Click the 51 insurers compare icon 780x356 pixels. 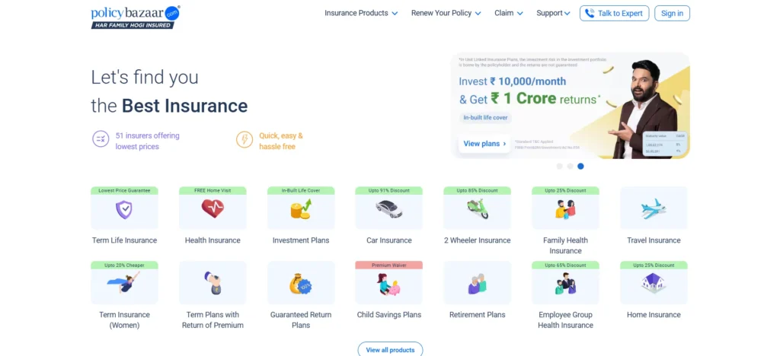pos(101,139)
